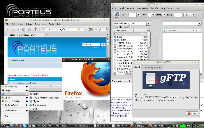Launch Transmission from the Internet submenu
Screen dimensions: 204x128
point(39,105)
